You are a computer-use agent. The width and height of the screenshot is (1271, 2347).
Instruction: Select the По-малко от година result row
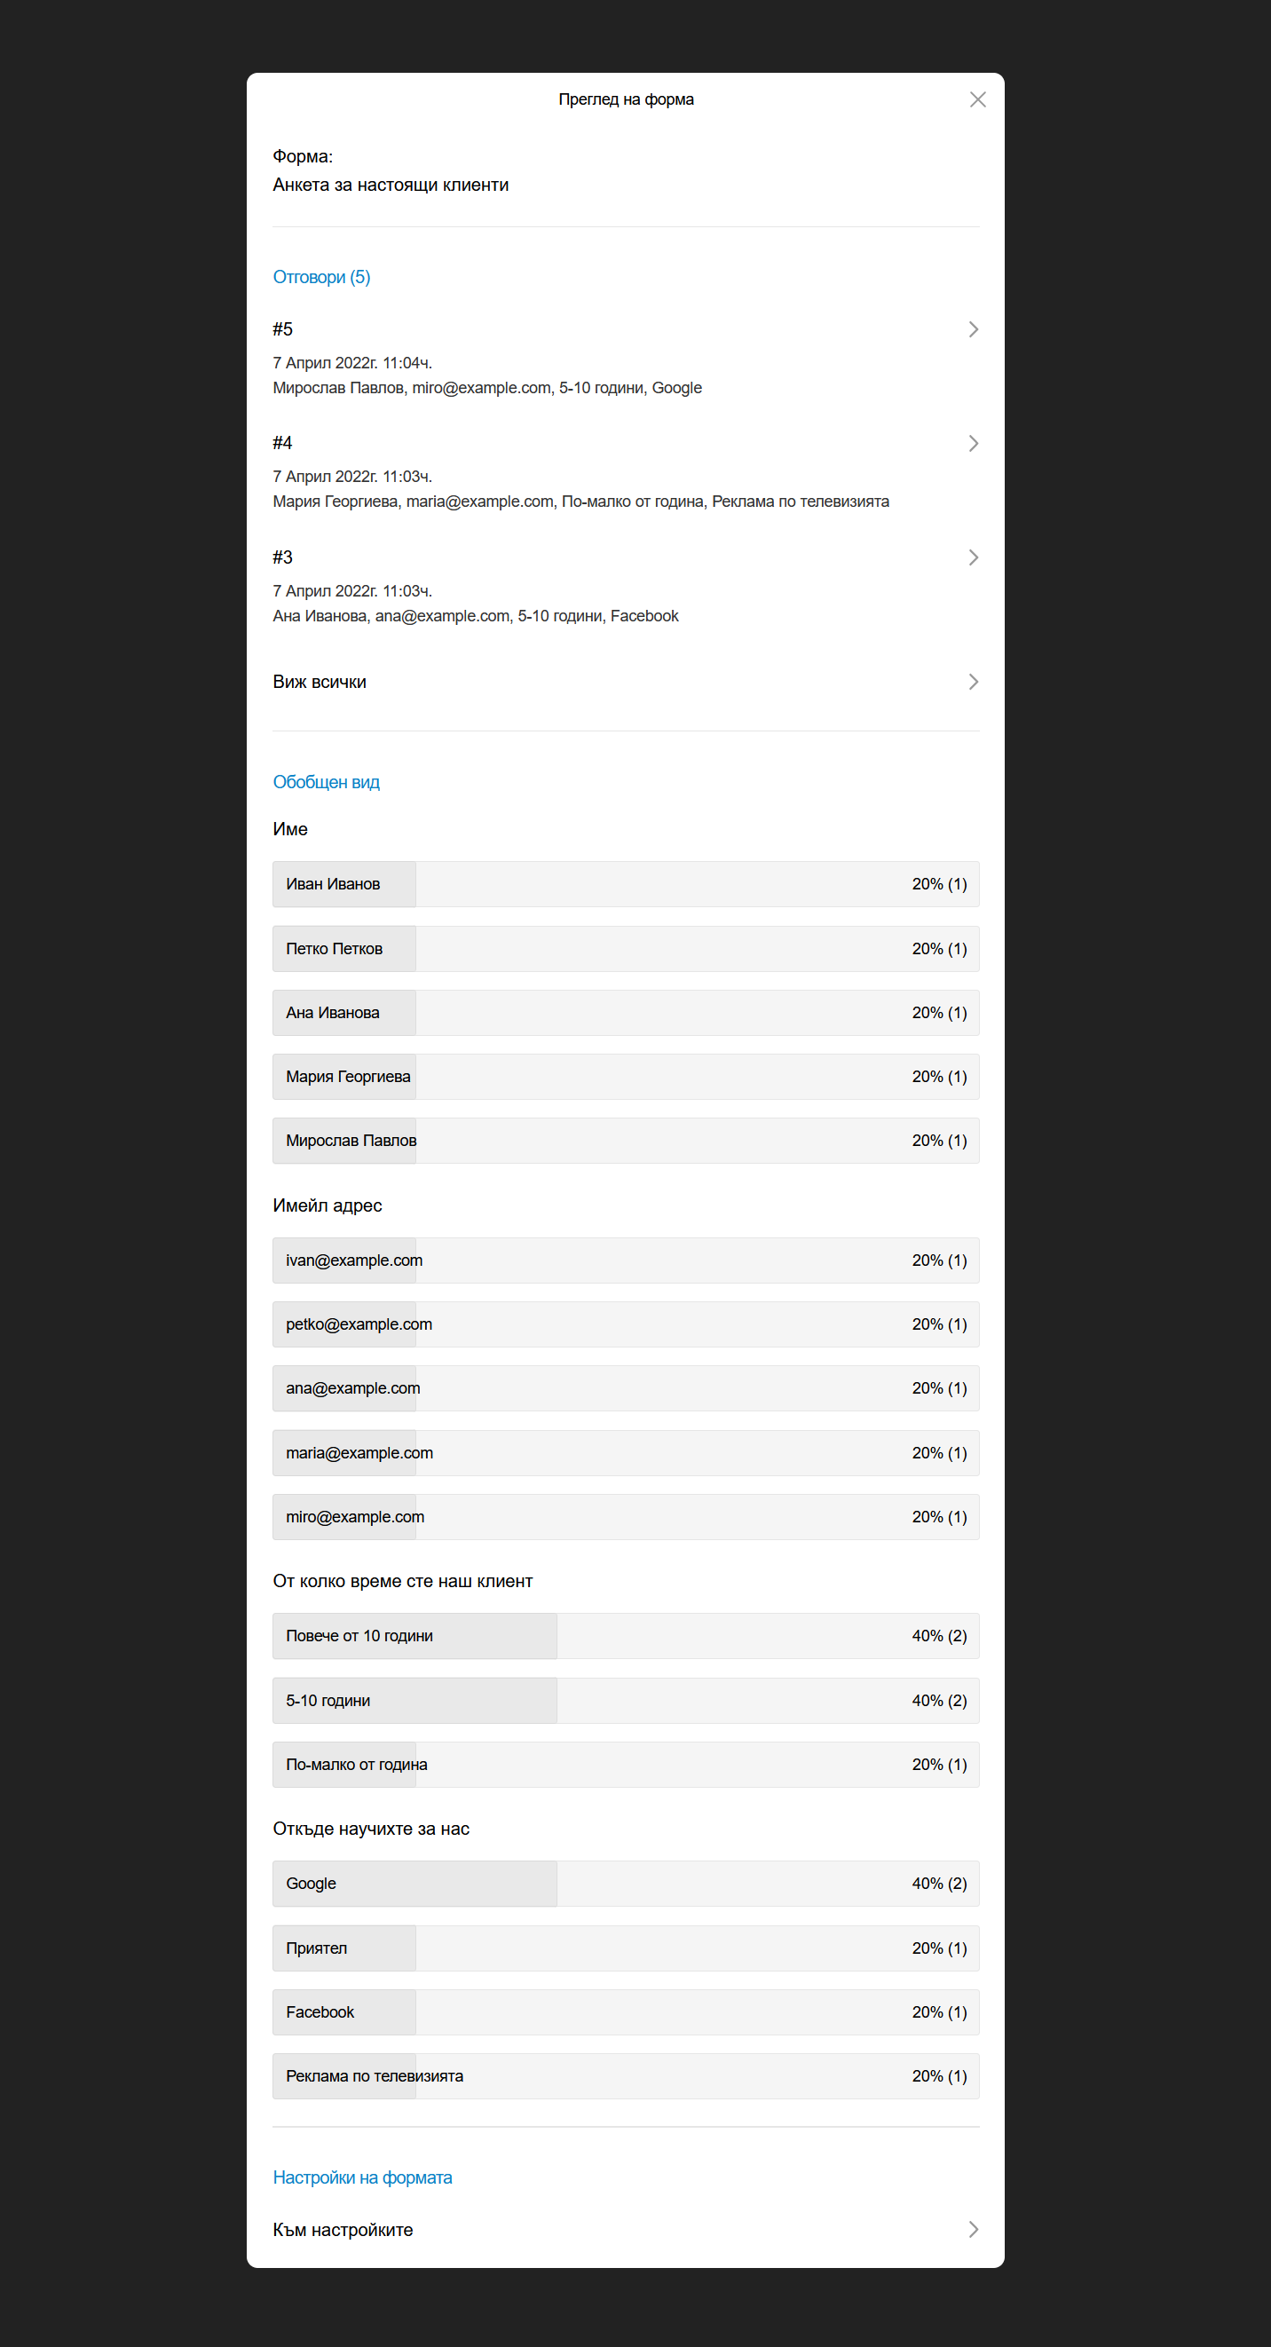point(626,1764)
